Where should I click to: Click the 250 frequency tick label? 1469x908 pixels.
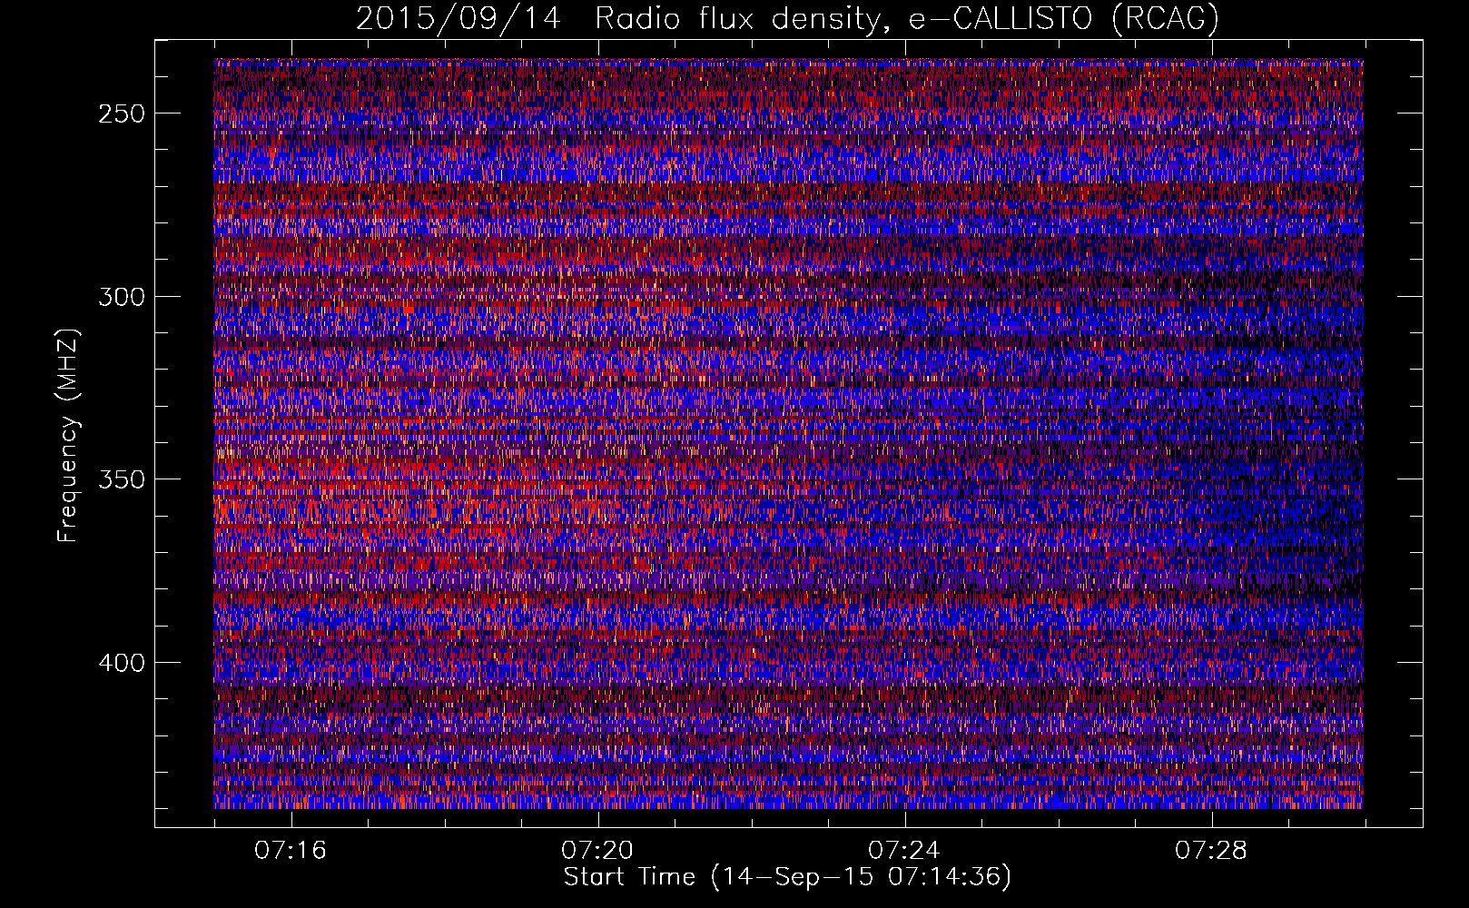click(x=122, y=113)
